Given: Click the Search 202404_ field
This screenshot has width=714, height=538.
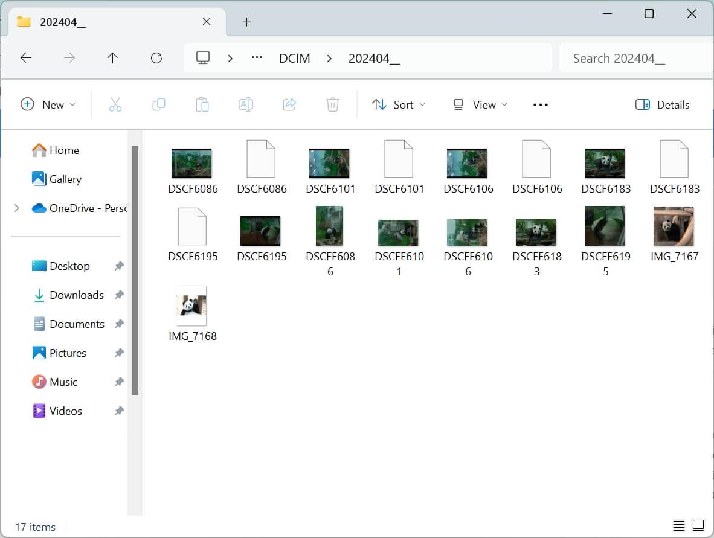Looking at the screenshot, I should click(x=635, y=58).
